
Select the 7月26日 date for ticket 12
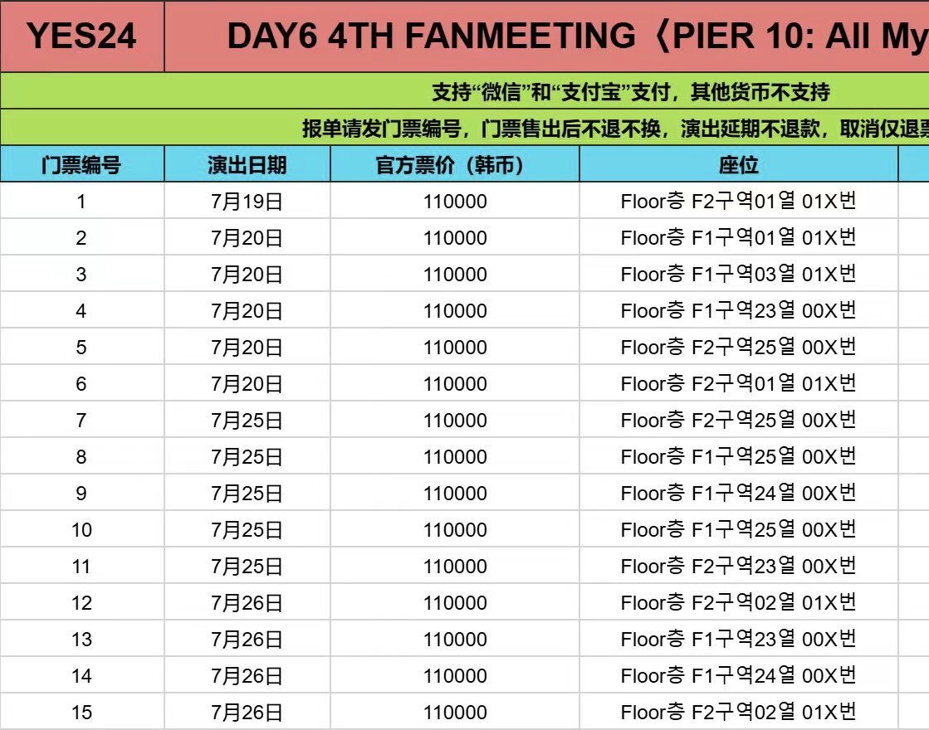coord(247,602)
